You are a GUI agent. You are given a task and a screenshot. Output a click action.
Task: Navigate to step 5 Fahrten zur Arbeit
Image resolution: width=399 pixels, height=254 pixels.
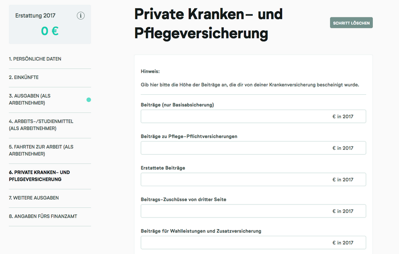(x=41, y=150)
